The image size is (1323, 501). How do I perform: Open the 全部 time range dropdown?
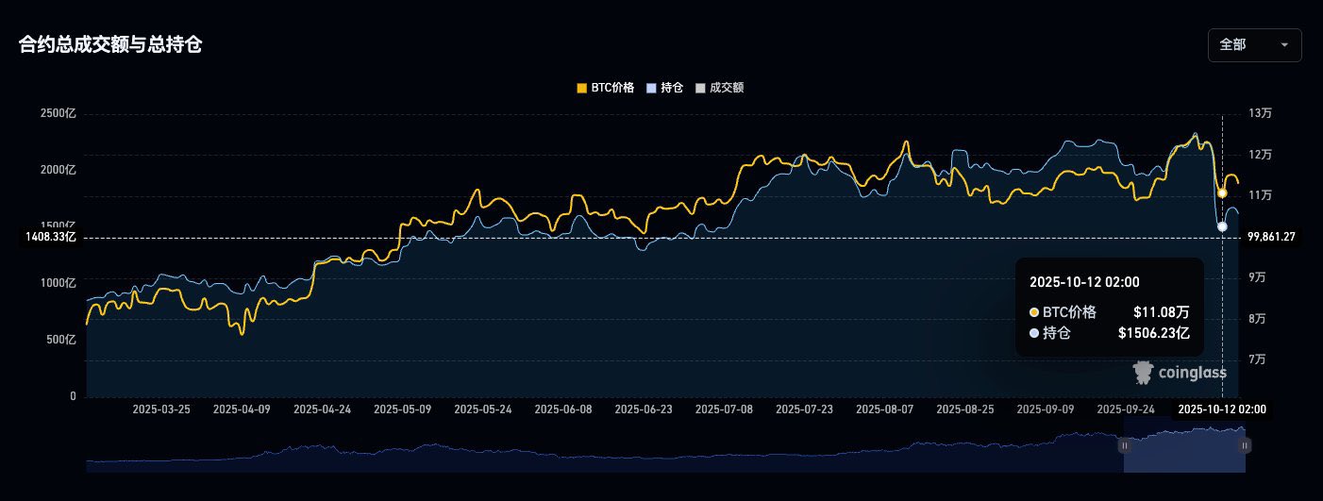tap(1254, 45)
